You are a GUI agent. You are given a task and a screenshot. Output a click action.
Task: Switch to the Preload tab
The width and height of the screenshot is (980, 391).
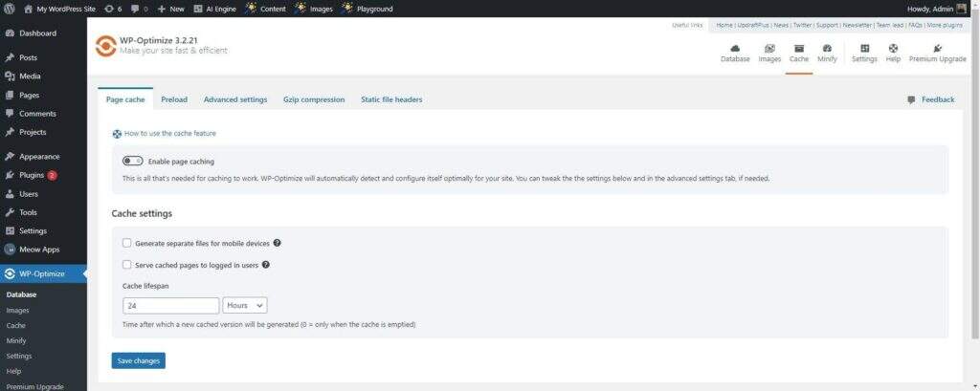pyautogui.click(x=174, y=99)
